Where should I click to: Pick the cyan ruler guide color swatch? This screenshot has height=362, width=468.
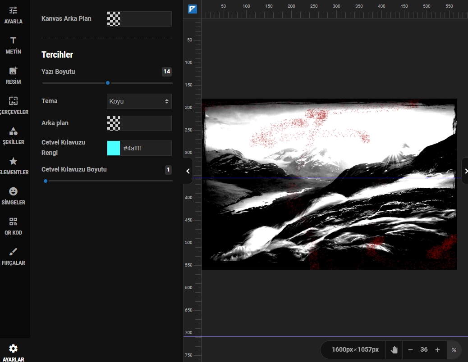click(x=114, y=148)
